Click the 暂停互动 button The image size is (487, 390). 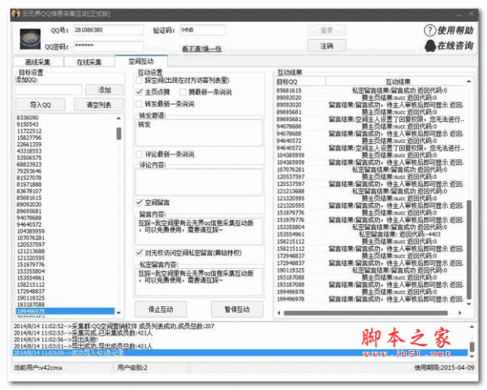(x=237, y=310)
